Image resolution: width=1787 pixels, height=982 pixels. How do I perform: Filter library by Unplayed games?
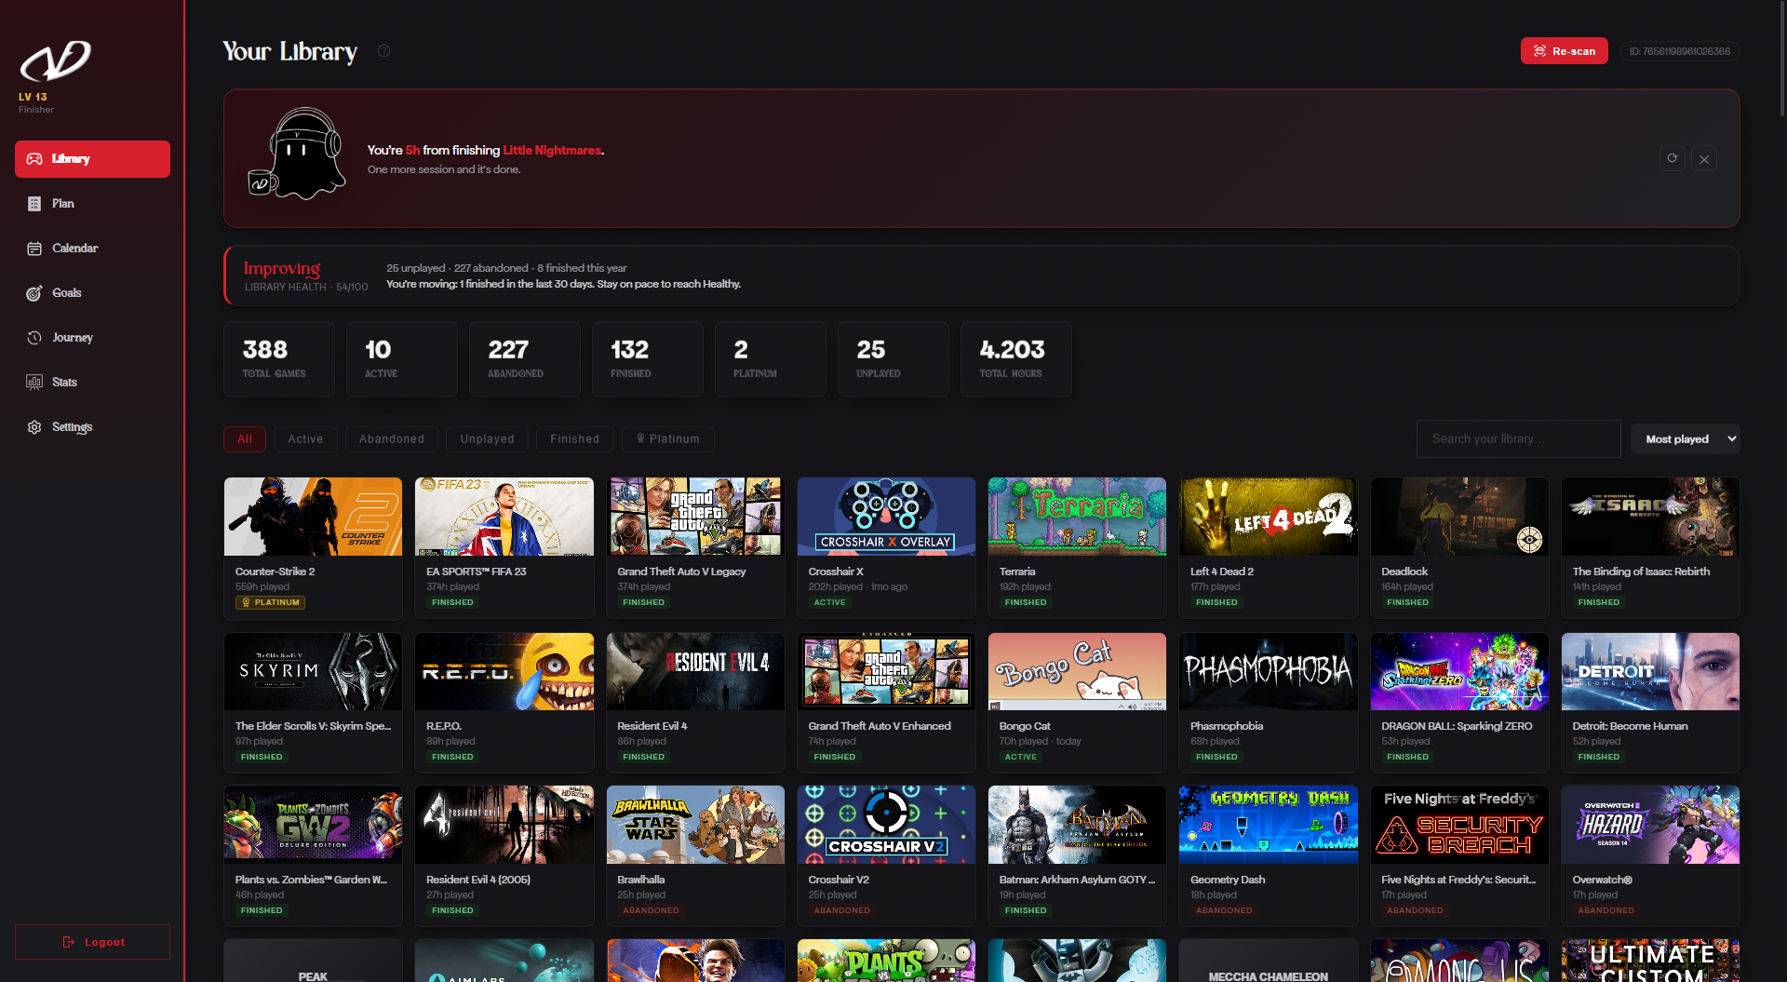tap(487, 439)
